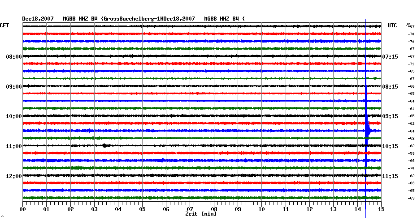
Task: Click the small black burst near minute 03
Action: [104, 145]
